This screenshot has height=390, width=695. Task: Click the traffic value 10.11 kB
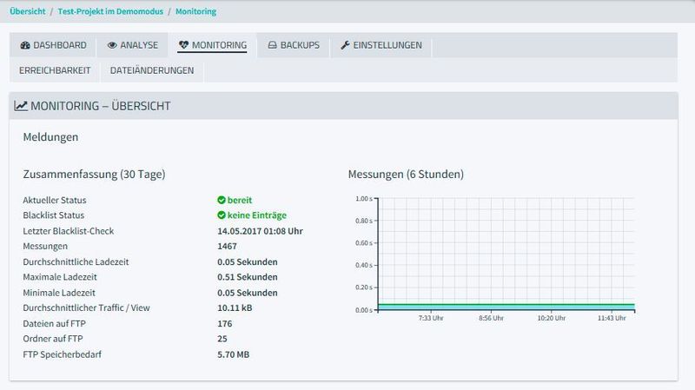click(x=235, y=307)
